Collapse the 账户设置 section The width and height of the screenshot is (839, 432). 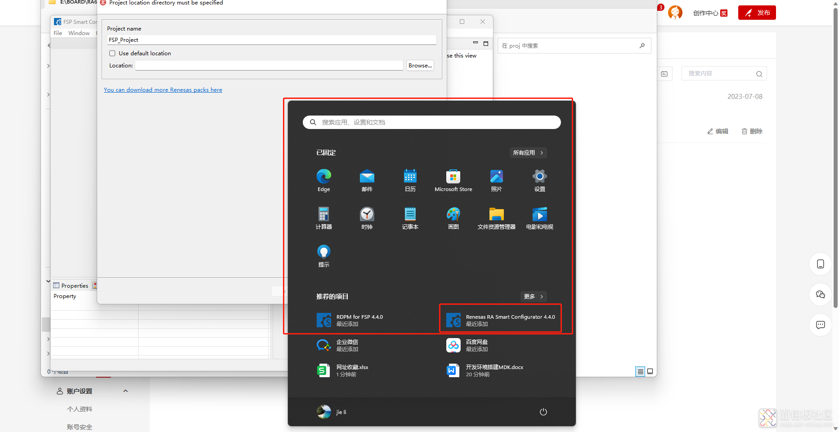click(126, 391)
